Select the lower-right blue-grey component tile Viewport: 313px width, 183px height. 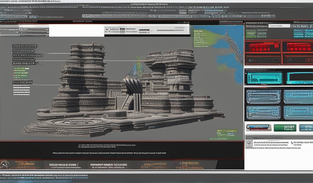coord(298,113)
